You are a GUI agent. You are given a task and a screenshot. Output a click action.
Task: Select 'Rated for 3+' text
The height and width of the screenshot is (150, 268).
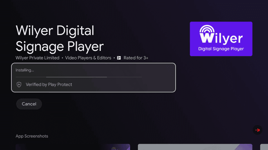pos(136,58)
